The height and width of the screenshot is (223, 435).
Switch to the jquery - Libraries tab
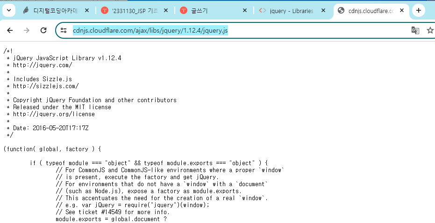click(292, 11)
